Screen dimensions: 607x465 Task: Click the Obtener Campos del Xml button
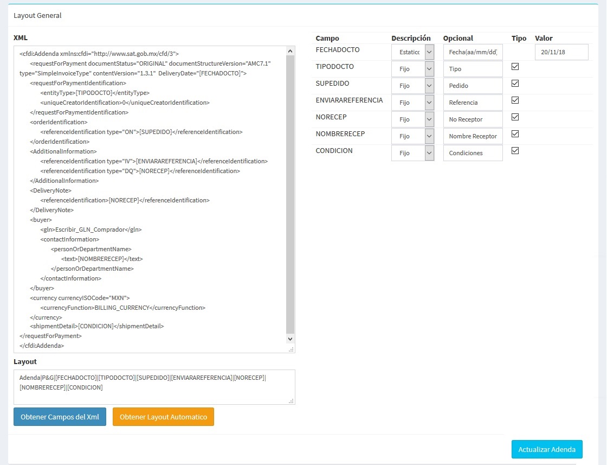pyautogui.click(x=60, y=417)
